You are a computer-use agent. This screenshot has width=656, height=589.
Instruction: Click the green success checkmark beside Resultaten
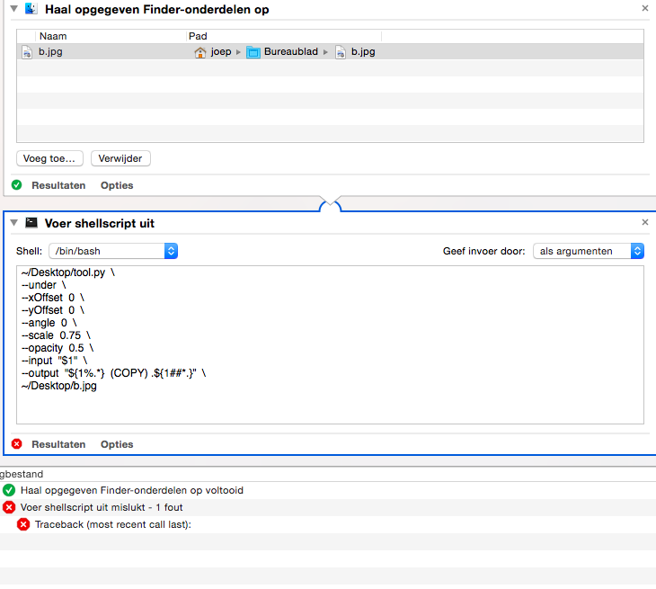pos(17,185)
